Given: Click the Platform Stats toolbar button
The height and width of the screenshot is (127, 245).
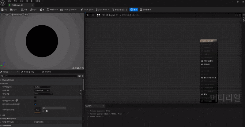Looking at the screenshot, I should [145, 10].
